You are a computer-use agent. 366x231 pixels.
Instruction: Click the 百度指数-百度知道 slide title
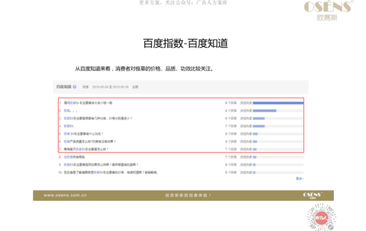[x=186, y=44]
